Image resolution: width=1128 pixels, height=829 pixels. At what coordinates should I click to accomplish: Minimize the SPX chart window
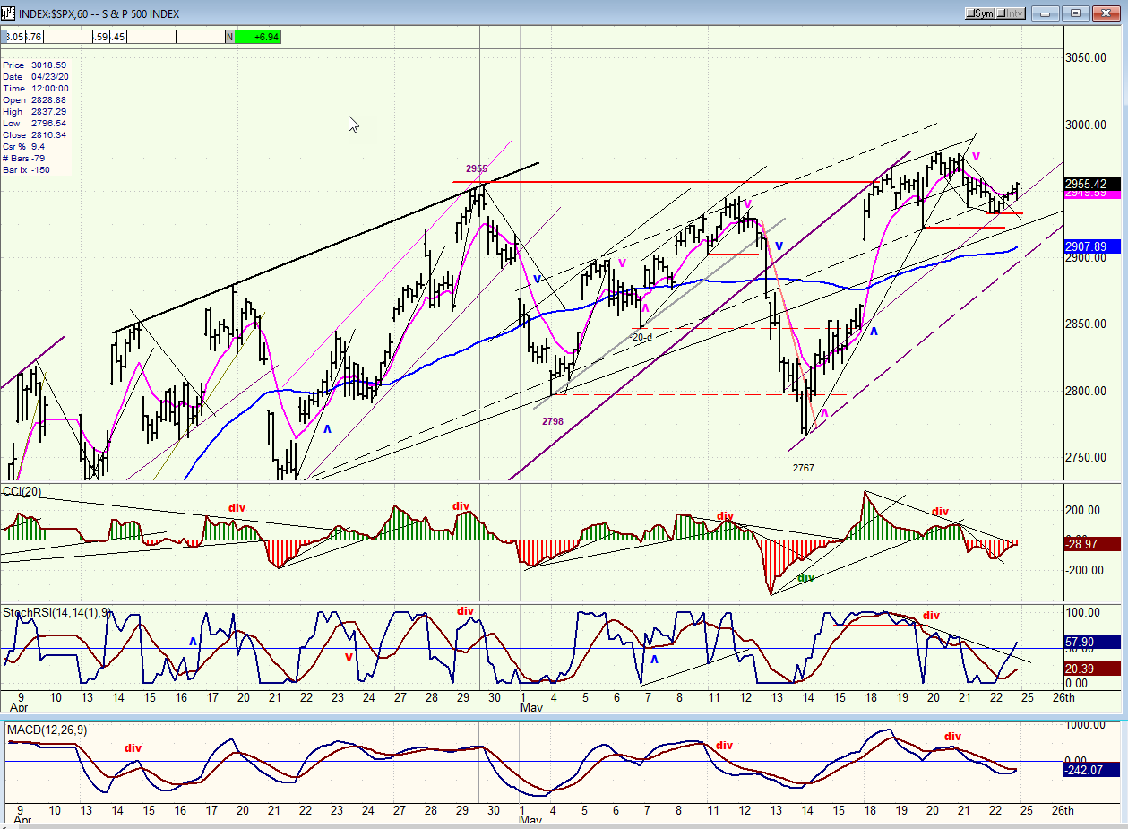tap(1045, 13)
